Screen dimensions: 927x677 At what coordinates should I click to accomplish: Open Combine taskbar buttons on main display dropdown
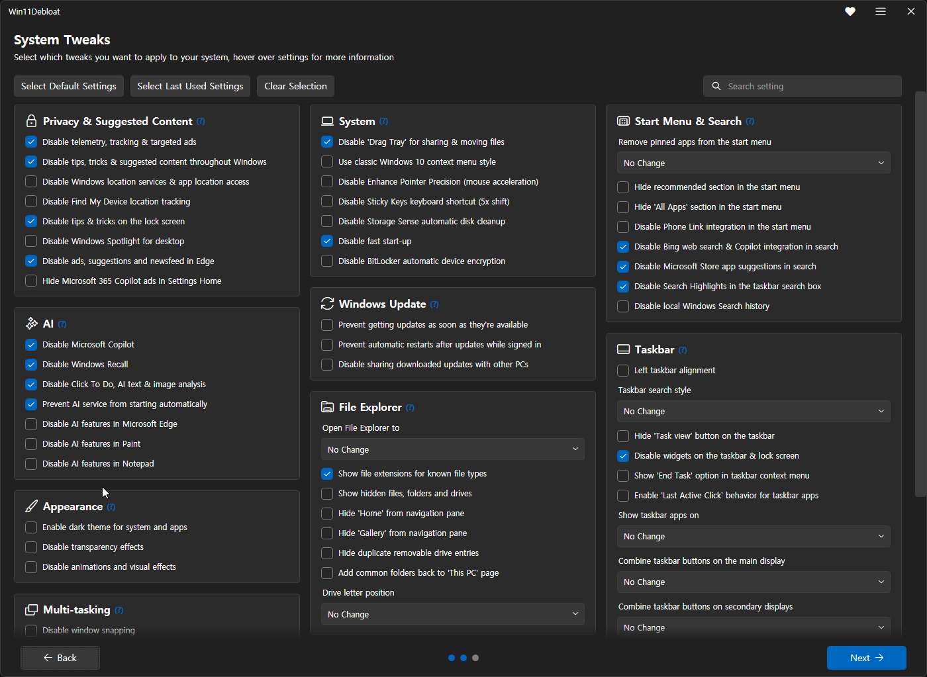point(754,582)
